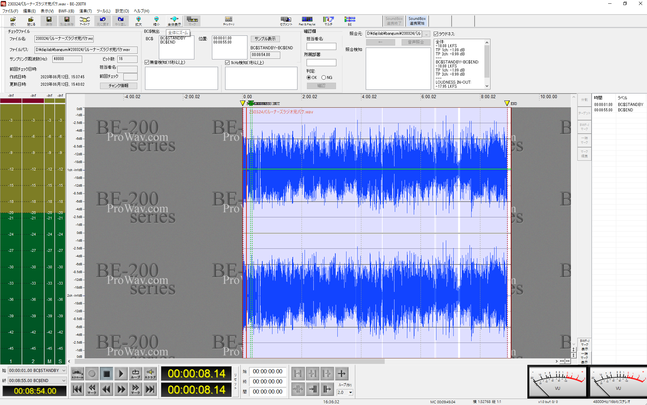This screenshot has height=405, width=647.
Task: Click the waveform vertical scrollbar up chevron
Action: (574, 97)
